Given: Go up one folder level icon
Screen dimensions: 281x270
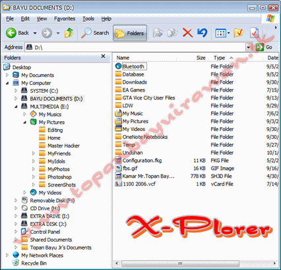Looking at the screenshot, I should [69, 33].
